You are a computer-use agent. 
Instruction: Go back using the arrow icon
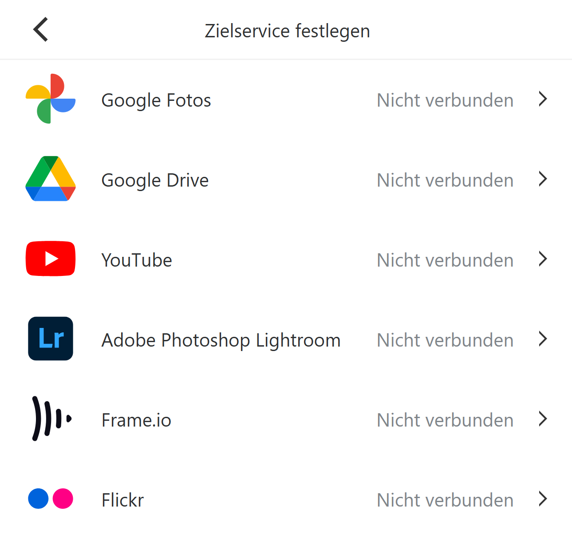click(x=41, y=30)
